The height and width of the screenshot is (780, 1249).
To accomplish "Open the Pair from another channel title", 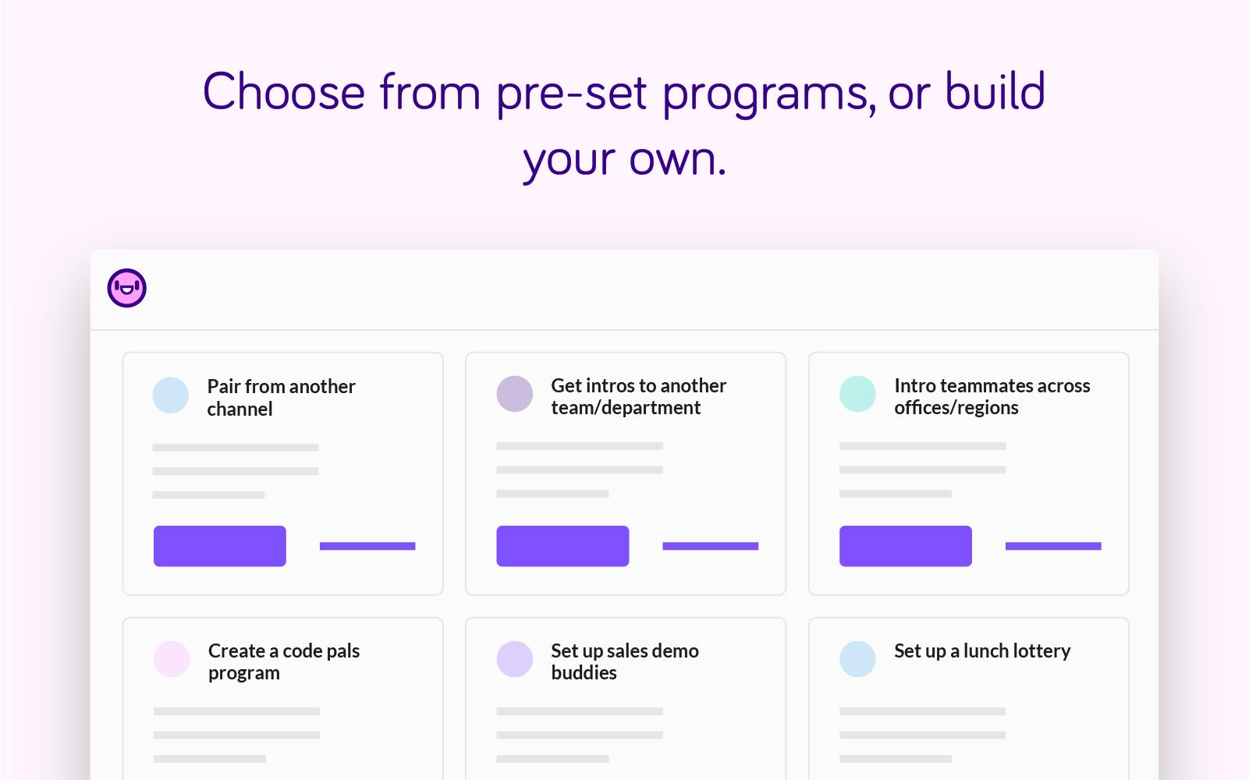I will [281, 397].
